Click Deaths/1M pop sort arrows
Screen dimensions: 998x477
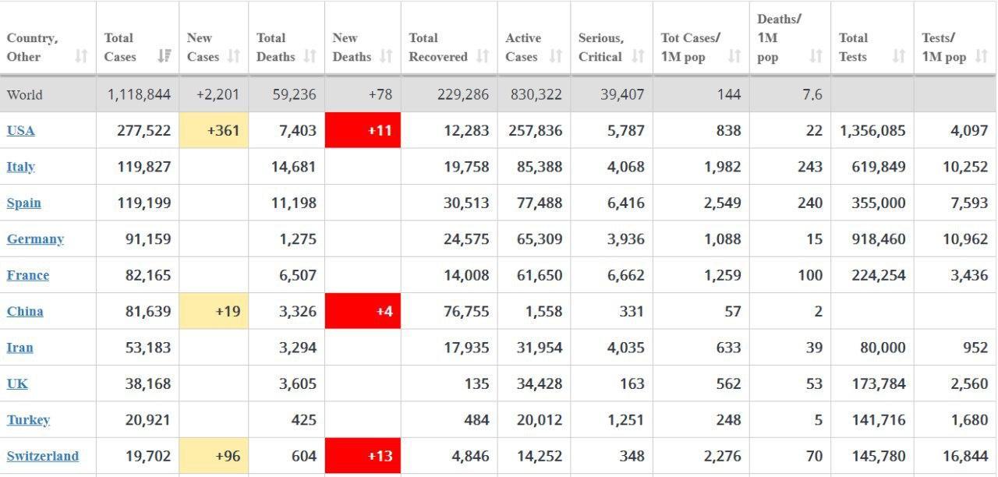pos(816,57)
